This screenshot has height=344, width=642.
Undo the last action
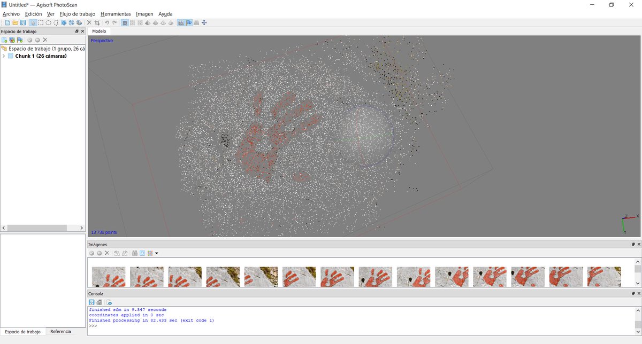pos(107,23)
